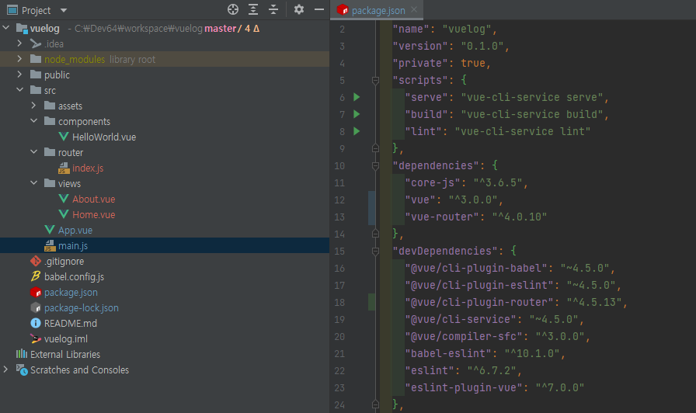The image size is (696, 413).
Task: Open the Project view dropdown
Action: [x=64, y=10]
